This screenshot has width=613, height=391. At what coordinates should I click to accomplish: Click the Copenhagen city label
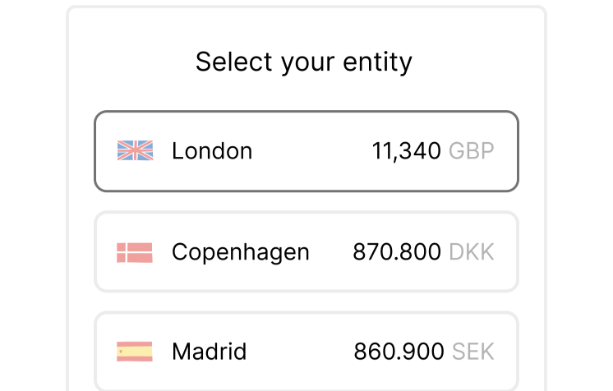pos(241,252)
